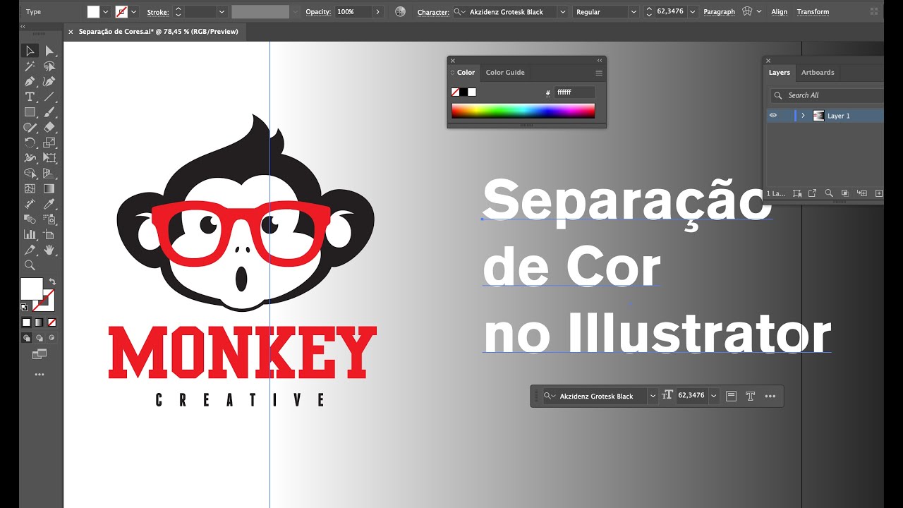903x508 pixels.
Task: Open the Regular font style dropdown
Action: (x=633, y=12)
